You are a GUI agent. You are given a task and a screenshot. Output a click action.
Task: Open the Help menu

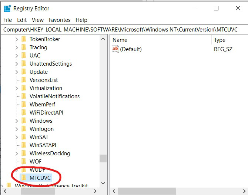click(x=81, y=20)
